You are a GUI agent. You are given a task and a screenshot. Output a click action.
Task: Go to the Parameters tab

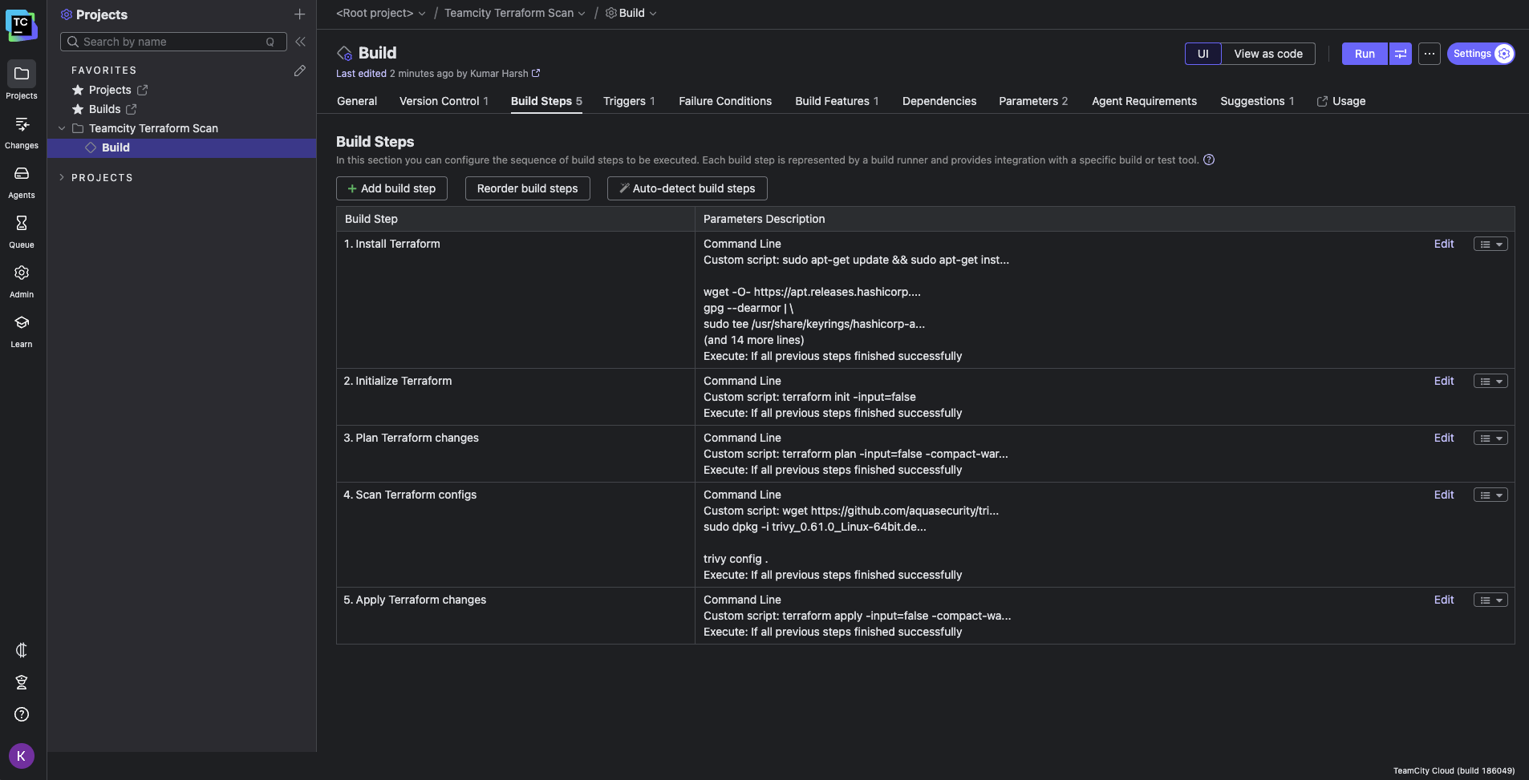tap(1033, 101)
